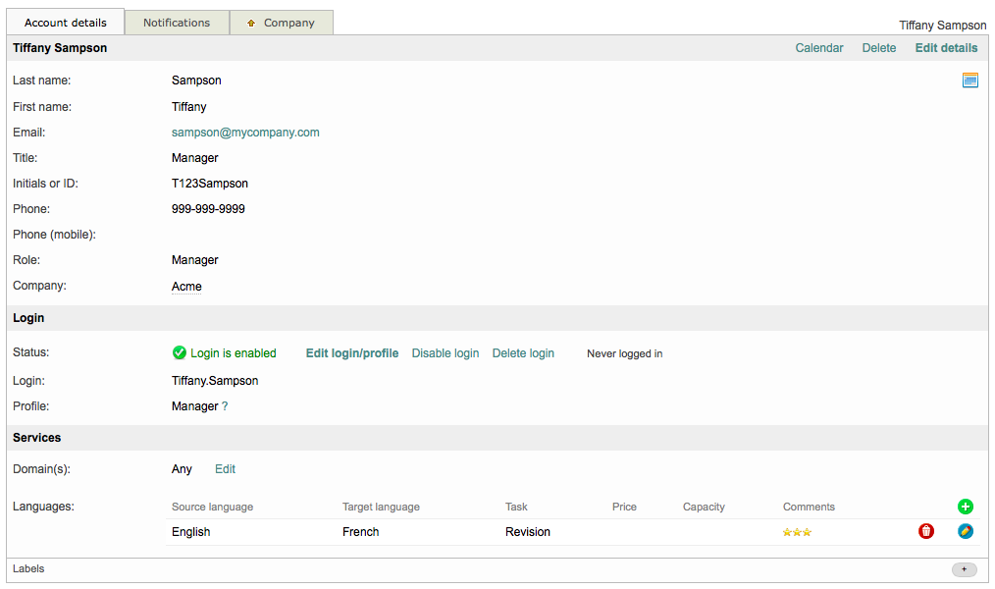This screenshot has width=995, height=589.
Task: Open the Calendar link in header
Action: [818, 48]
